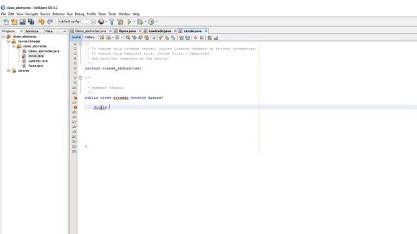This screenshot has width=417, height=234.
Task: Close the figura.java editor tab
Action: pyautogui.click(x=140, y=31)
